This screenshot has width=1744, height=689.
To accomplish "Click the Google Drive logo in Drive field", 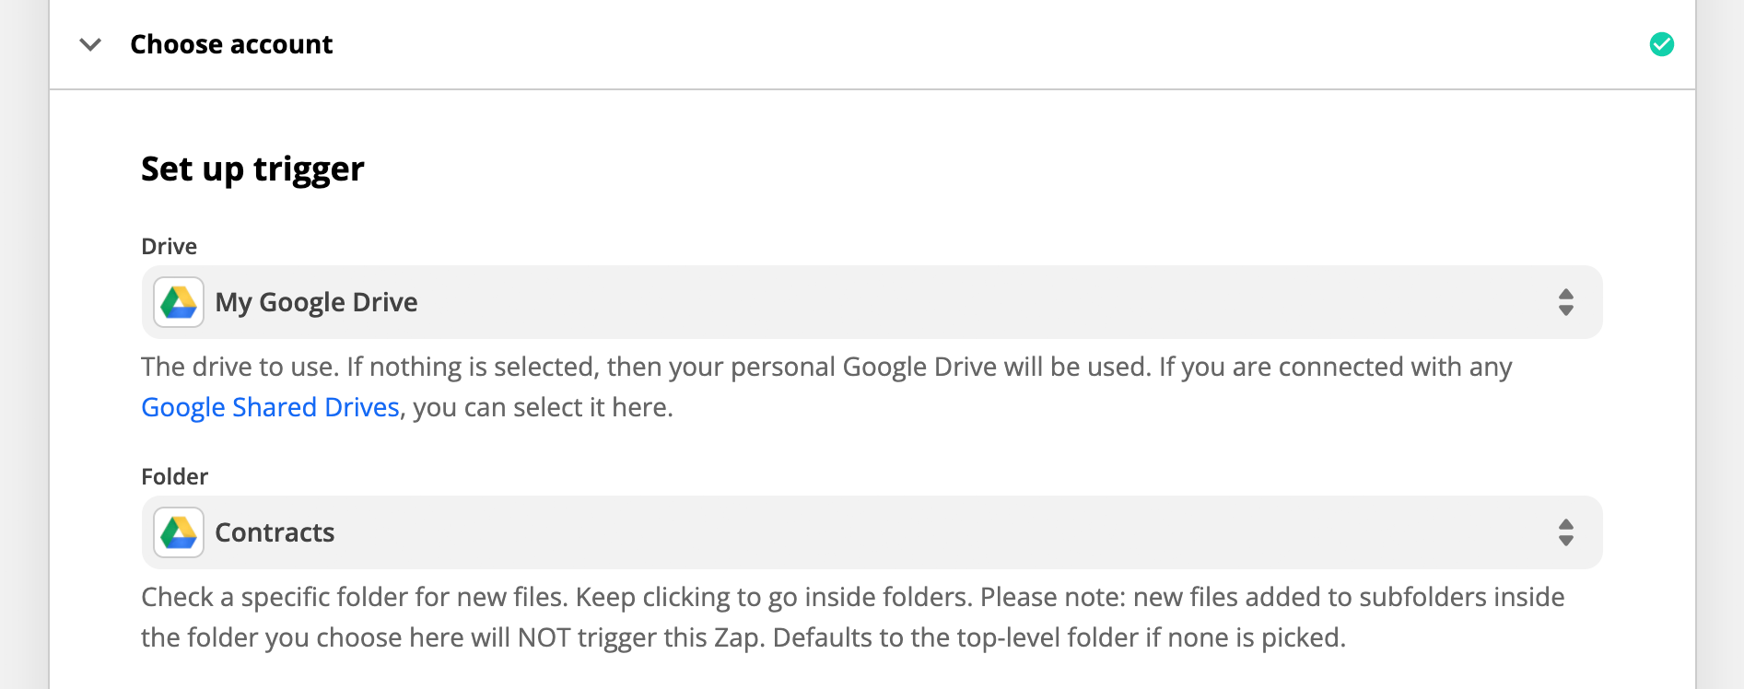I will click(179, 302).
